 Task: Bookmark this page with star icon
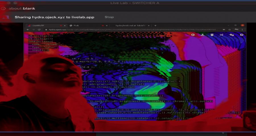point(230,29)
